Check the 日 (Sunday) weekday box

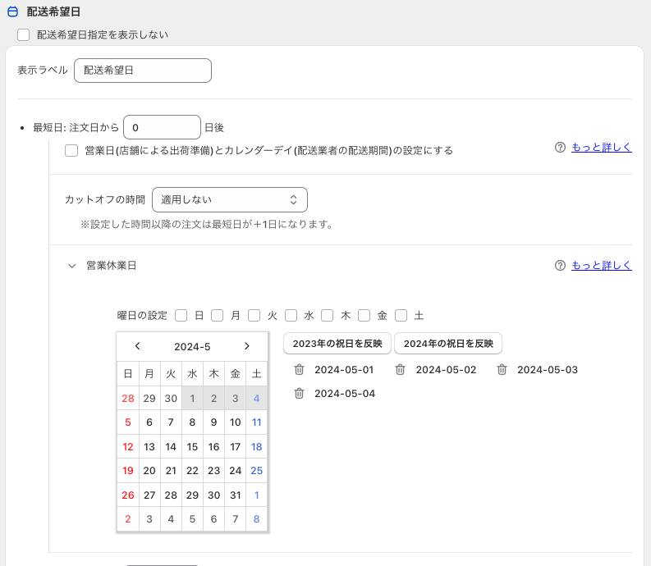[181, 315]
